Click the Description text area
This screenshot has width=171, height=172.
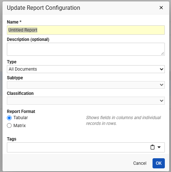tap(86, 49)
